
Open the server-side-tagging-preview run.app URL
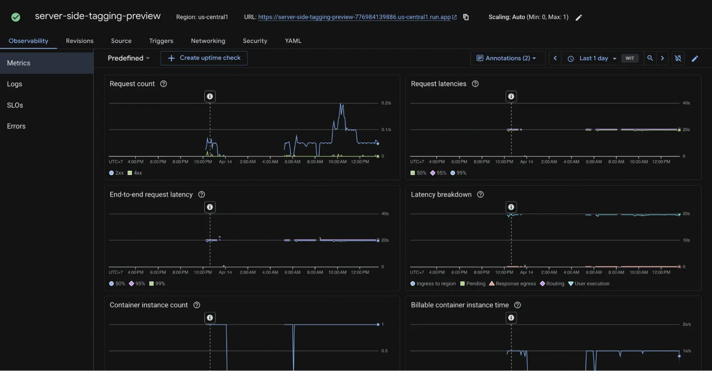pos(354,17)
